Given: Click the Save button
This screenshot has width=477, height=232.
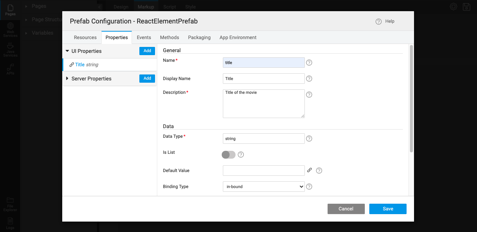Looking at the screenshot, I should pos(388,209).
